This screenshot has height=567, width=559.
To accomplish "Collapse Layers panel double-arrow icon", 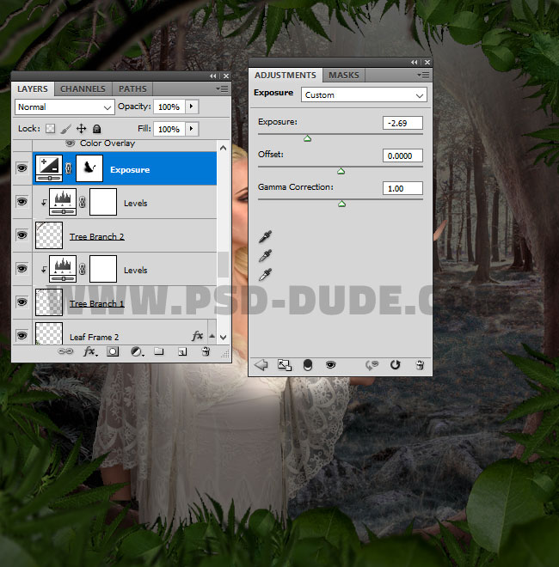I will (x=213, y=76).
